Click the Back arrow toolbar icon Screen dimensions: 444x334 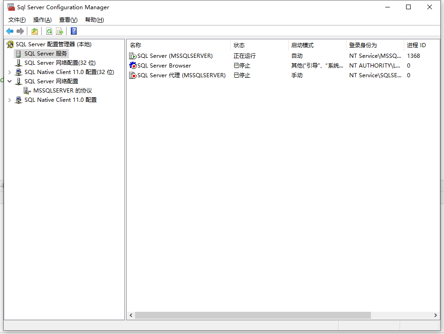[10, 31]
